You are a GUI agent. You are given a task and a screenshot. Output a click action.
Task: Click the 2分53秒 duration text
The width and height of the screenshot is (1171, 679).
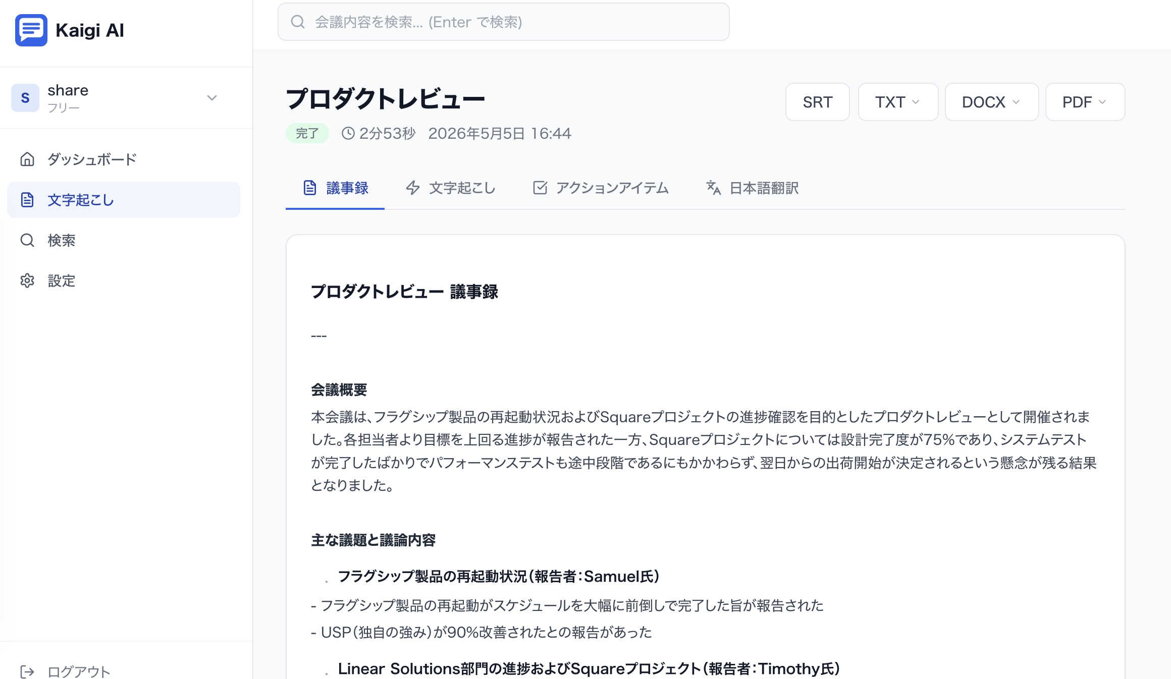(387, 133)
